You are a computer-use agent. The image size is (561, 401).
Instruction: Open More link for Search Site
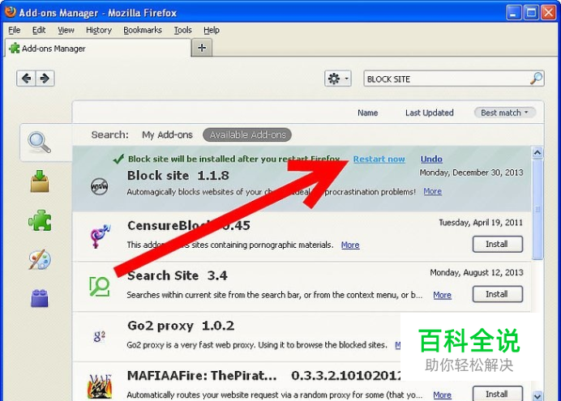442,295
